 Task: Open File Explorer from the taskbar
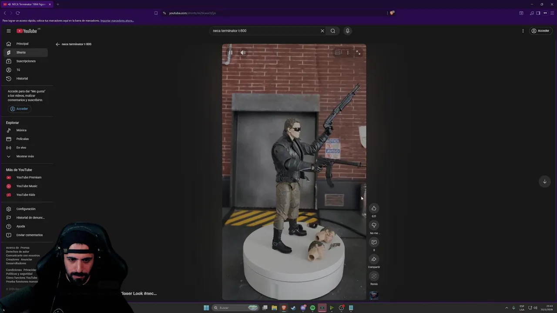click(x=274, y=308)
